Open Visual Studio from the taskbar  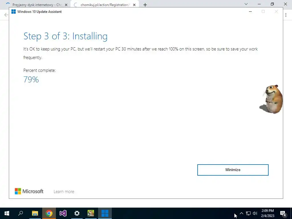(x=63, y=213)
